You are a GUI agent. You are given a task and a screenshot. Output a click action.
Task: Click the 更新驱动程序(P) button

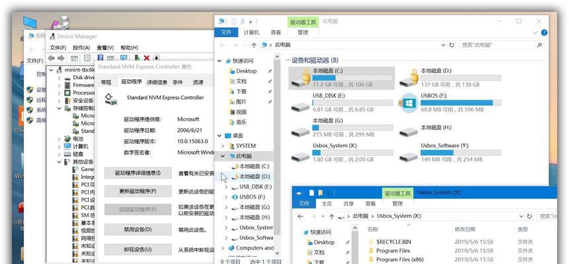[x=138, y=191]
